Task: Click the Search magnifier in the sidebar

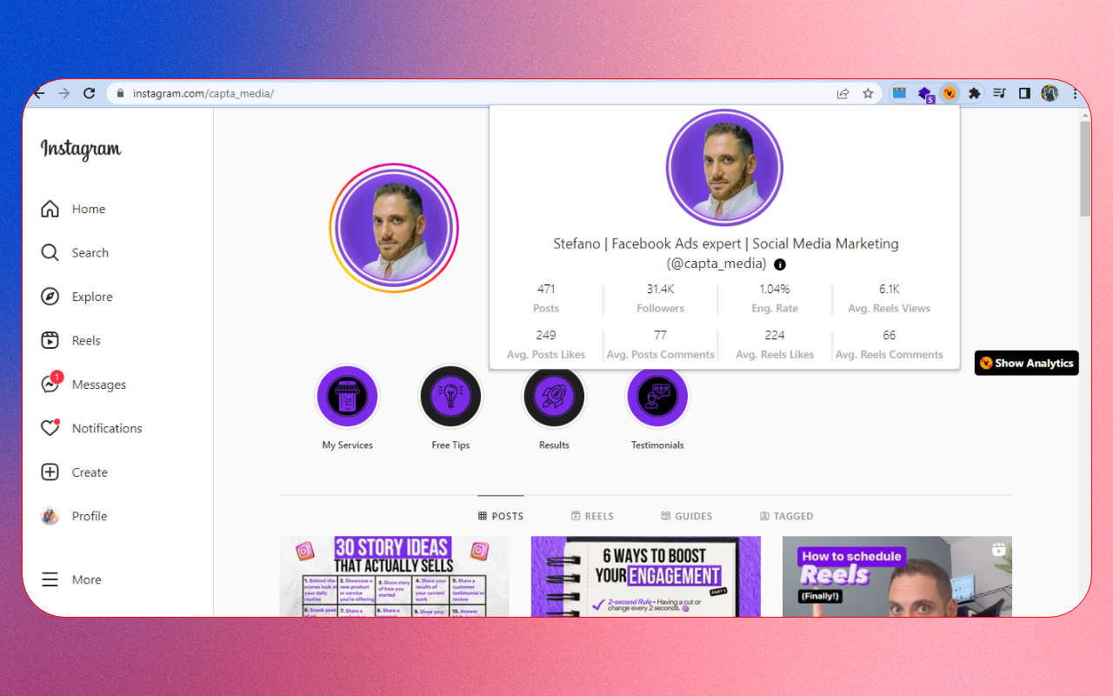Action: 50,252
